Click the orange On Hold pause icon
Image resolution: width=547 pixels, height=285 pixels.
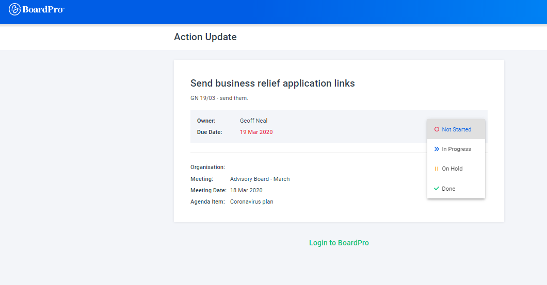[437, 169]
